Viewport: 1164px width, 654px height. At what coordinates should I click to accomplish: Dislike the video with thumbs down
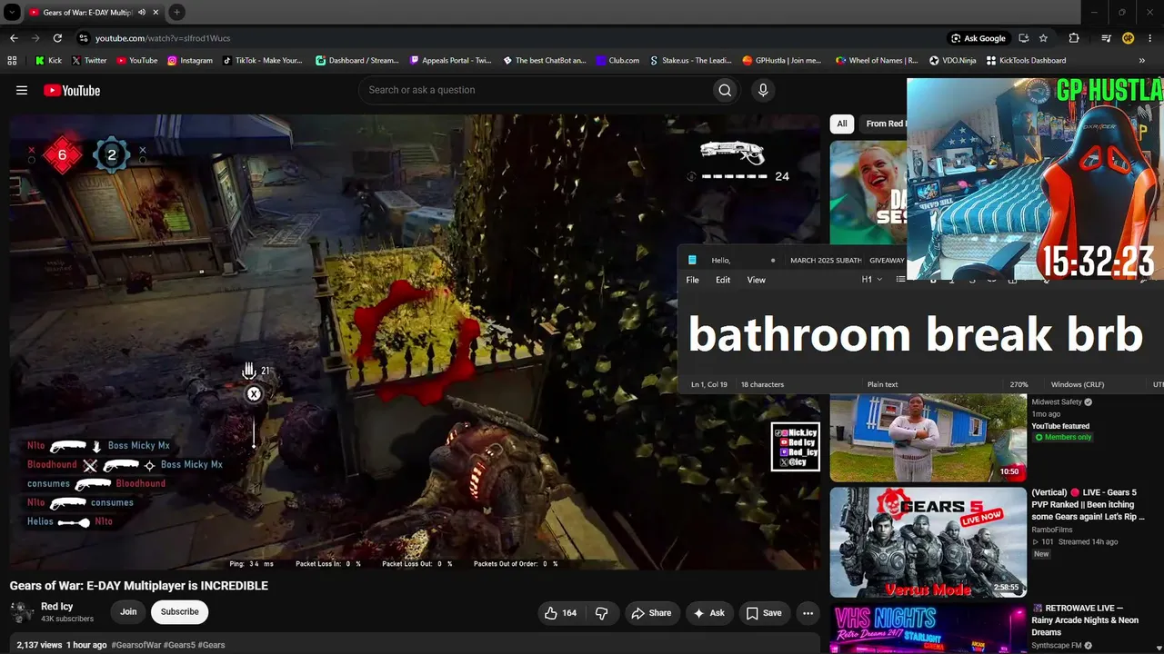click(x=601, y=613)
